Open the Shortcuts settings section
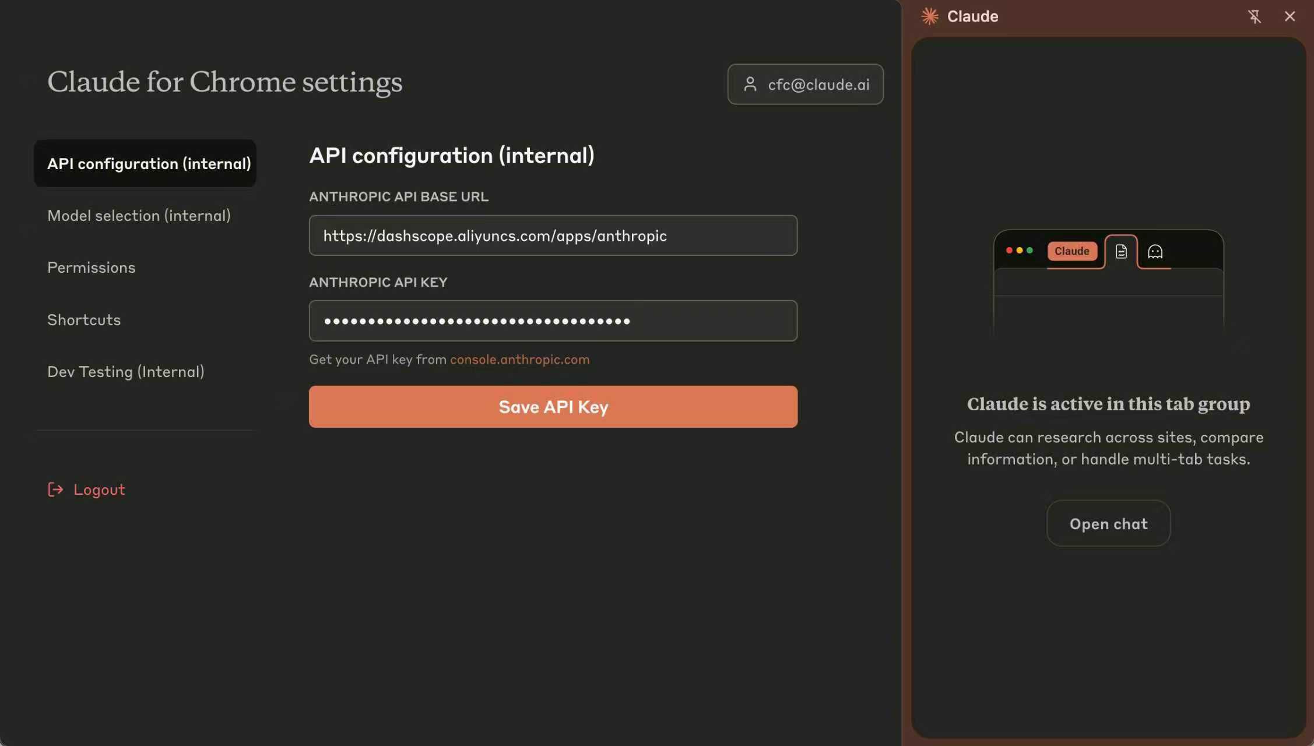Image resolution: width=1314 pixels, height=746 pixels. coord(84,319)
